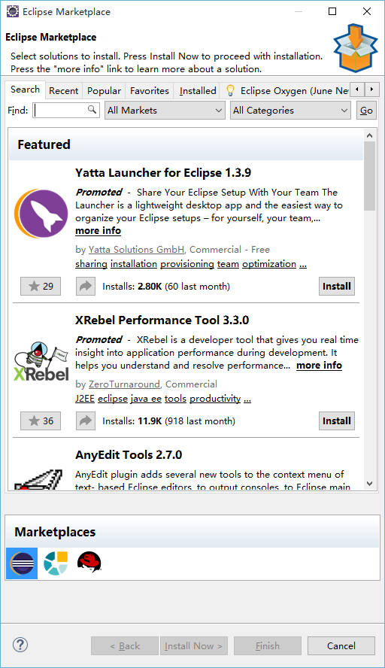Click the optimization tag link
This screenshot has height=668, width=385.
[269, 264]
